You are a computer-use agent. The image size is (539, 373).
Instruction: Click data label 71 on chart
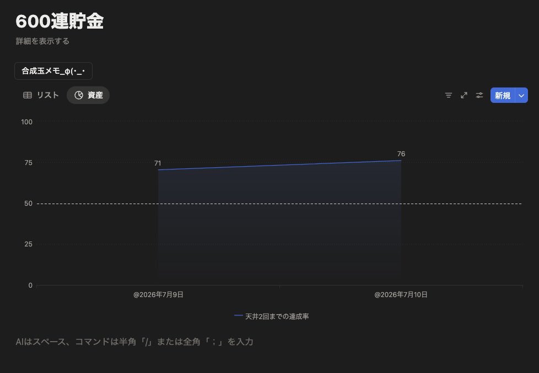pyautogui.click(x=158, y=163)
